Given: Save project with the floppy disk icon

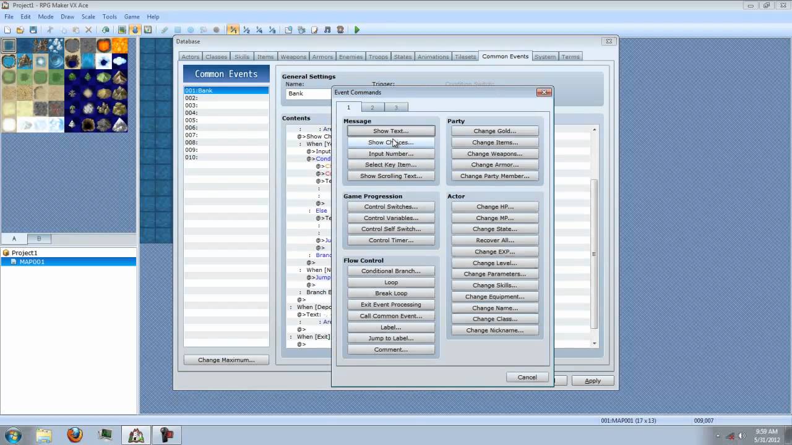Looking at the screenshot, I should 33,30.
